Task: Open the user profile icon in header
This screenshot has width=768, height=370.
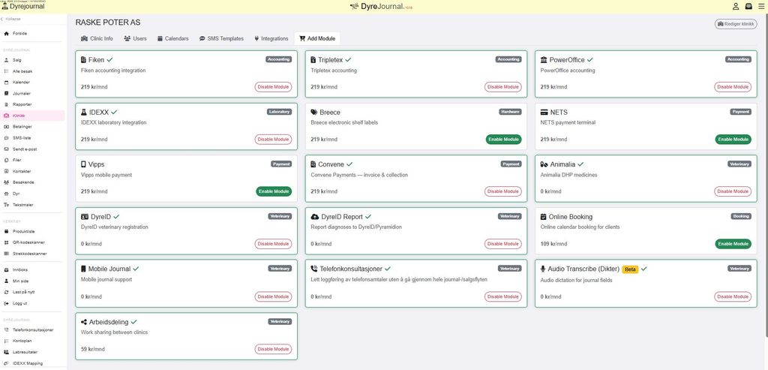Action: tap(736, 6)
